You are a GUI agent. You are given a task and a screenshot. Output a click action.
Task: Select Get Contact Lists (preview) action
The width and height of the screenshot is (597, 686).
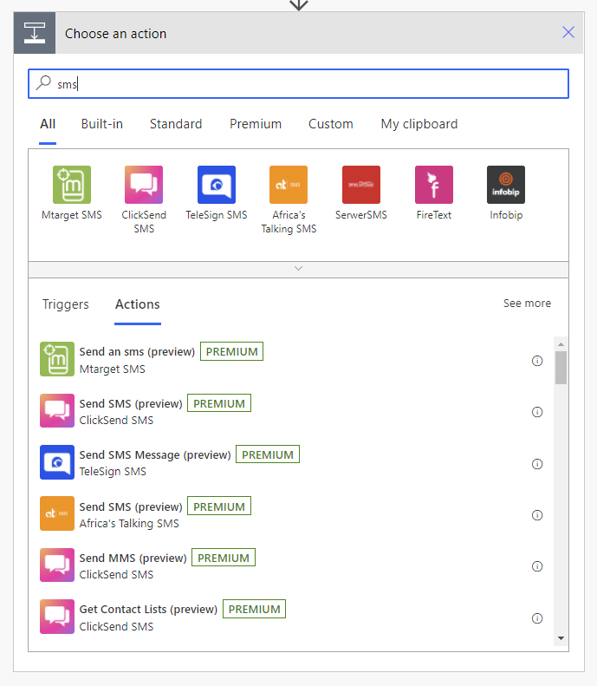[x=148, y=610]
